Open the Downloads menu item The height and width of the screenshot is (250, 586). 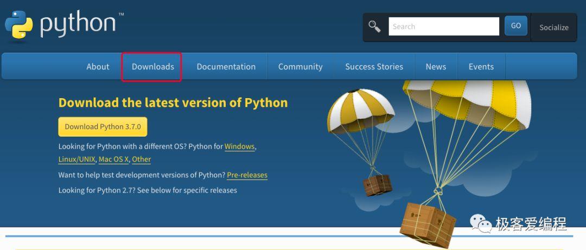coord(153,67)
